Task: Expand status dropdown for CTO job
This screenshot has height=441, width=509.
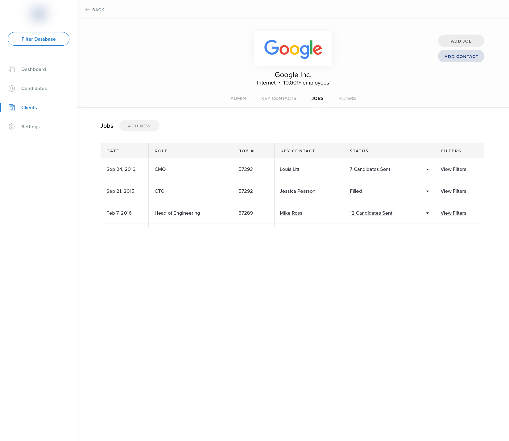Action: [428, 191]
